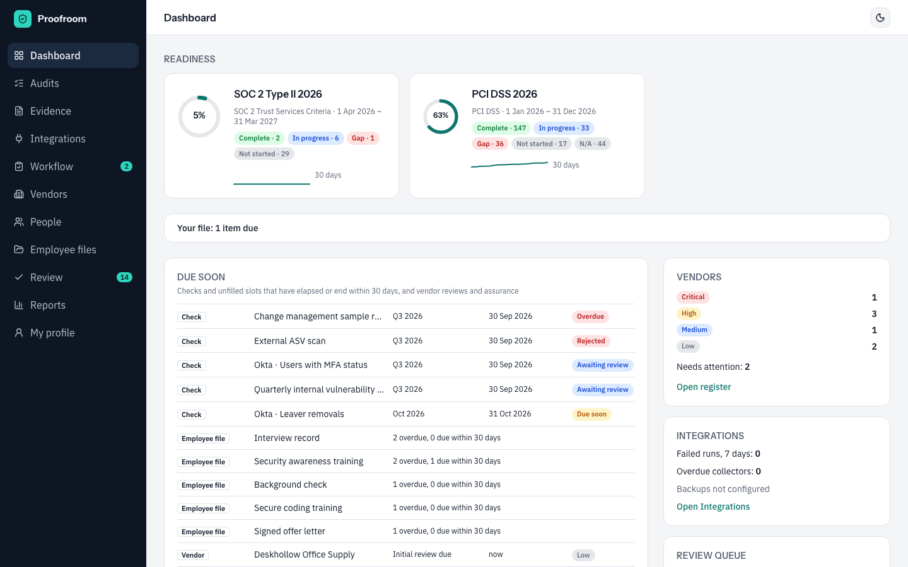The image size is (908, 567).
Task: Click the 'Your file: 1 item due' banner
Action: [x=527, y=228]
